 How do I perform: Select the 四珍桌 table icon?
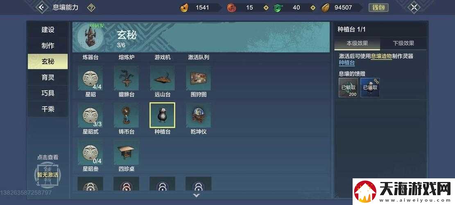126,153
